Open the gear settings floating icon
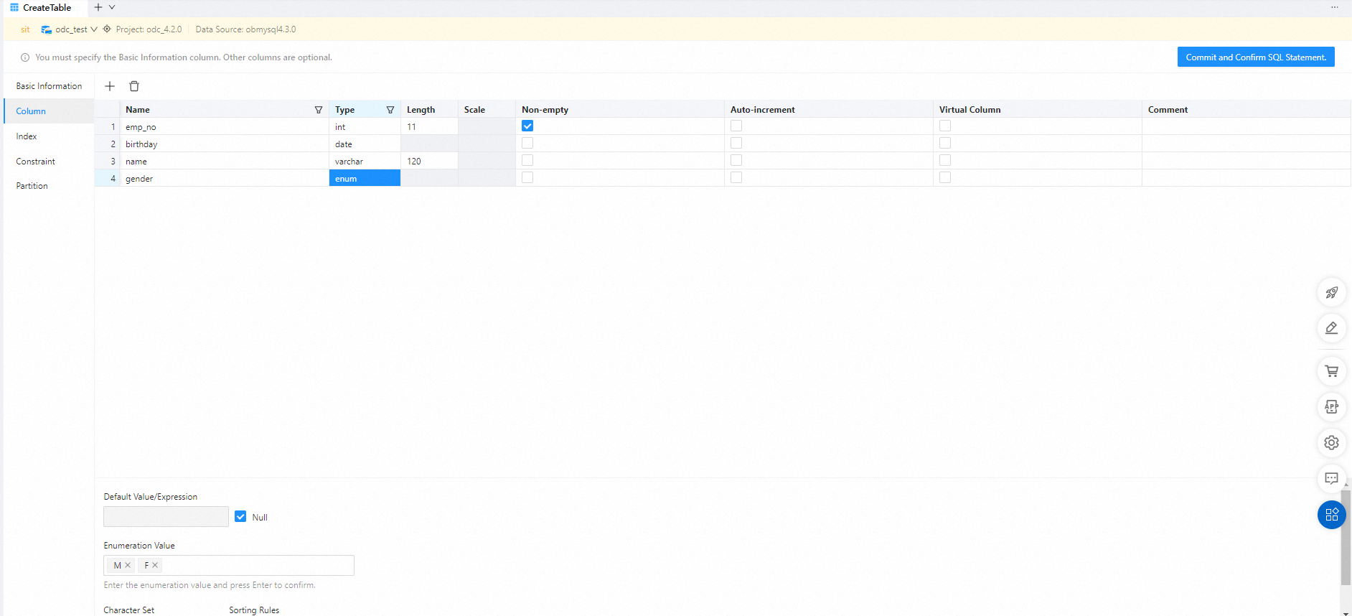Viewport: 1352px width, 616px height. coord(1332,443)
